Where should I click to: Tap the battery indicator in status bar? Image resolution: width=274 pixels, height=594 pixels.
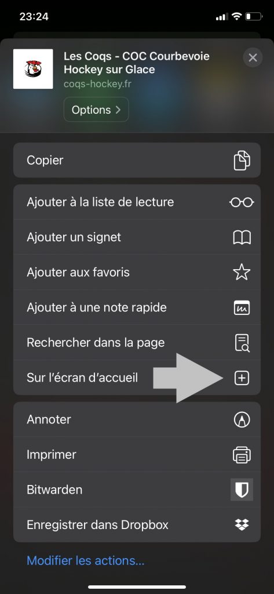pos(254,17)
